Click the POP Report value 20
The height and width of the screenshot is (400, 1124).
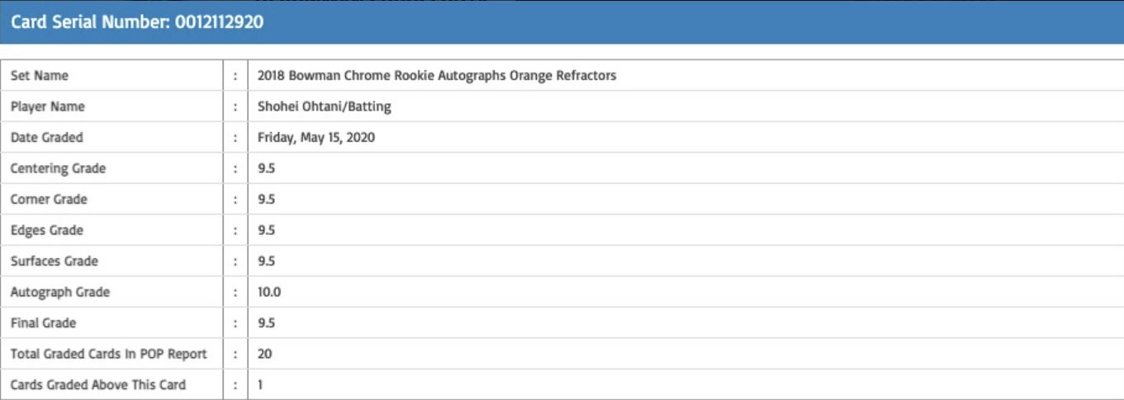pyautogui.click(x=265, y=354)
